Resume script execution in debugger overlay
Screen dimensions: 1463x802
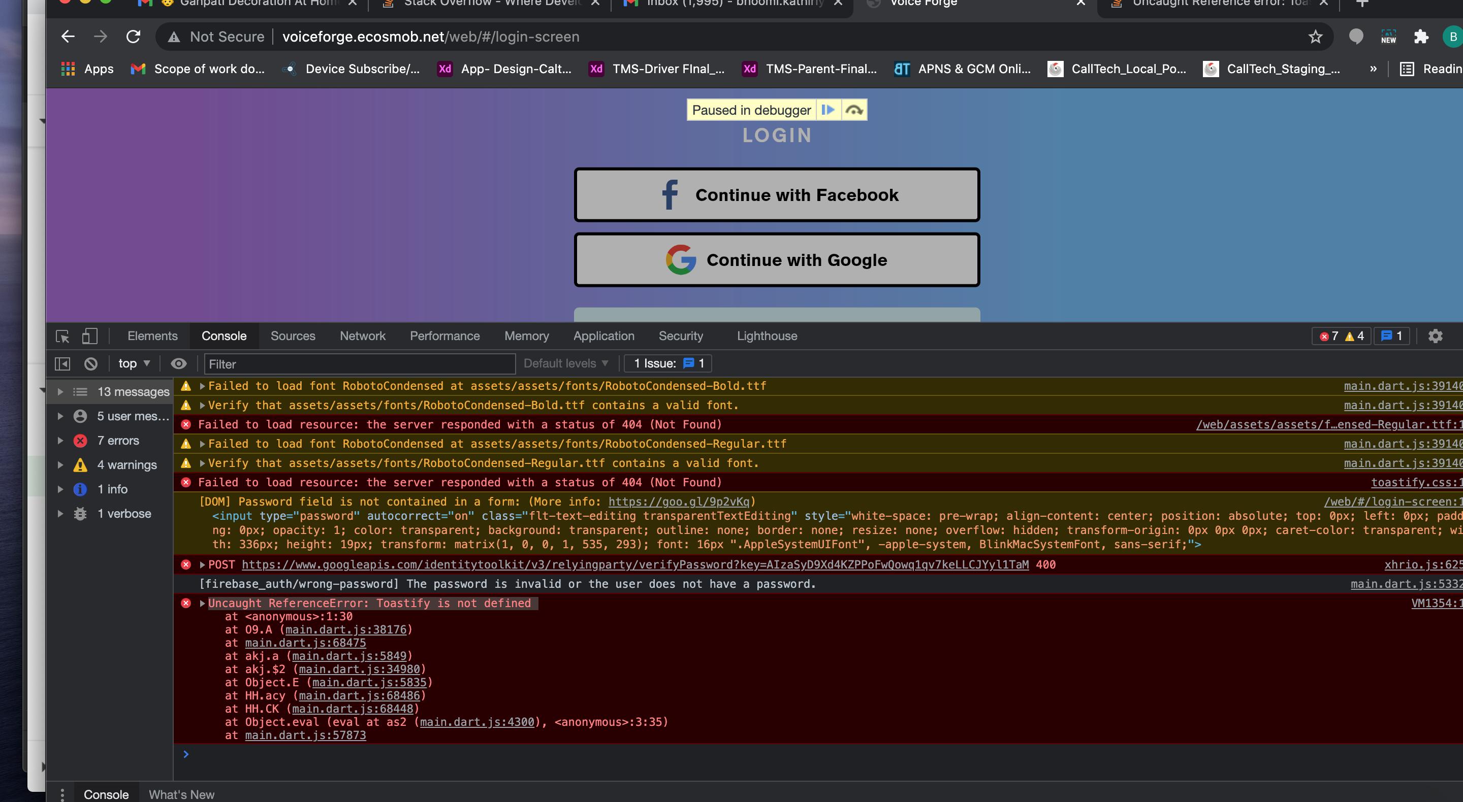[x=828, y=110]
